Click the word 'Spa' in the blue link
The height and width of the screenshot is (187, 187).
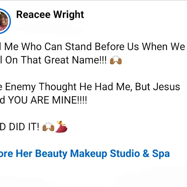161,154
